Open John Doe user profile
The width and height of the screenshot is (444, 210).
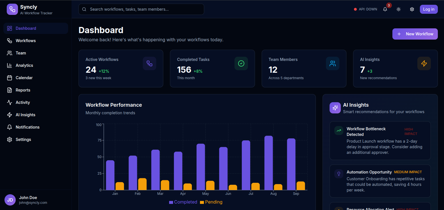point(28,200)
